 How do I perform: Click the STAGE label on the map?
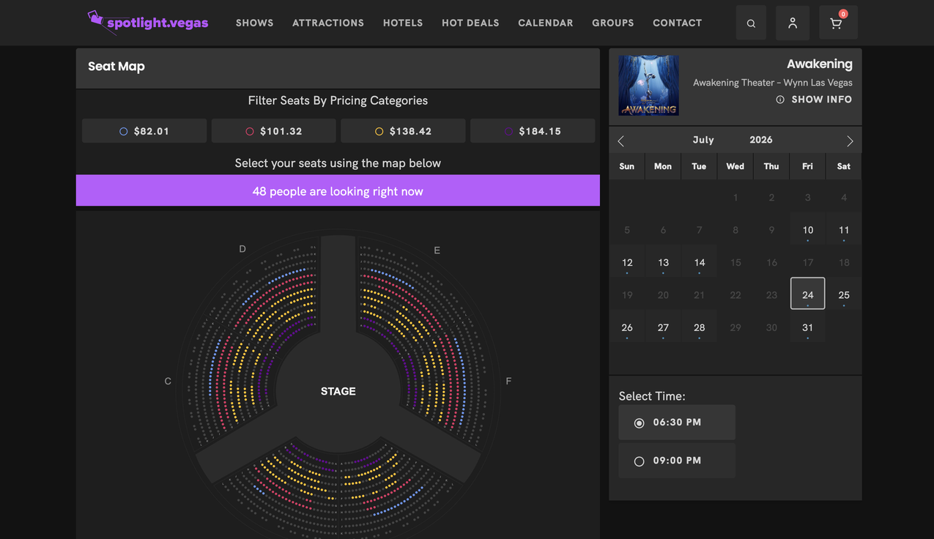(338, 391)
